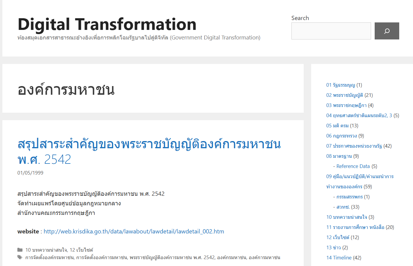Open category 03 พระราชกฤษฎีกา
The width and height of the screenshot is (413, 266).
click(346, 106)
